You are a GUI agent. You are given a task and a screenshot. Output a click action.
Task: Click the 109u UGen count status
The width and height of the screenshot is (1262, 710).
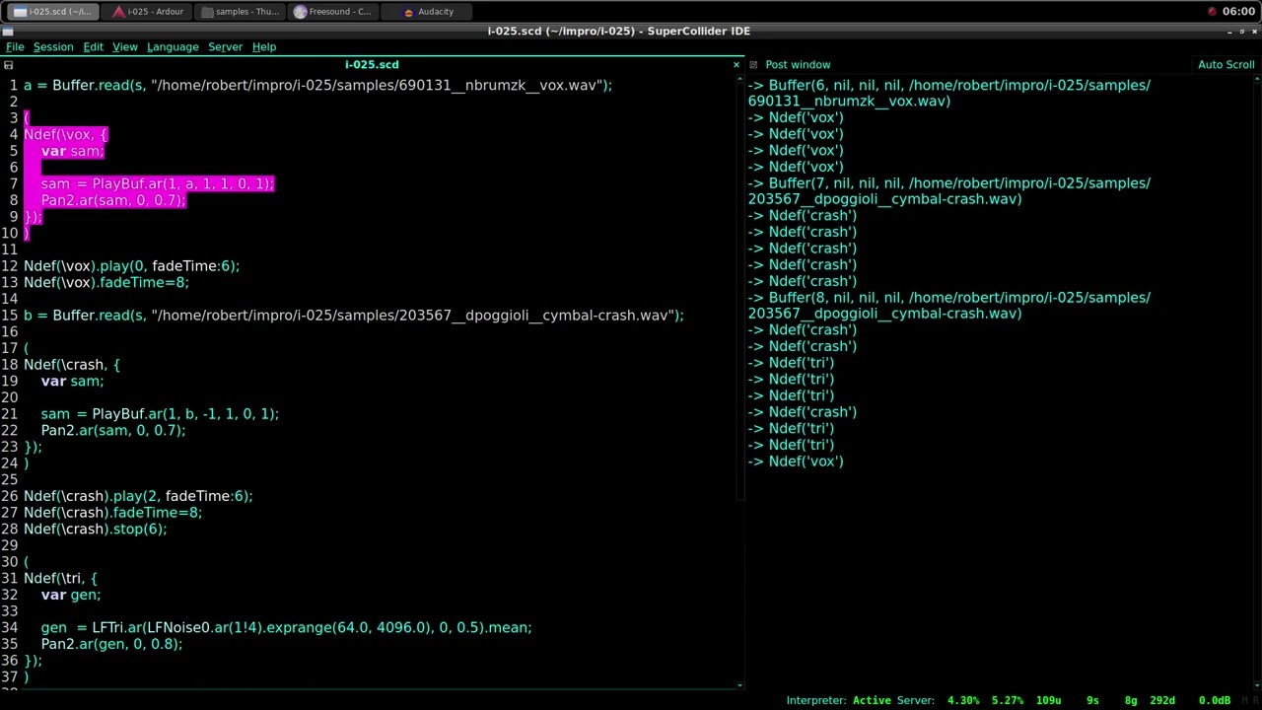pos(1048,700)
